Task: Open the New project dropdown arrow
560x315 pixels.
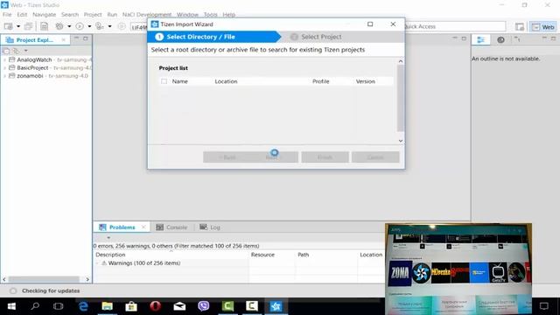Action: pyautogui.click(x=18, y=26)
